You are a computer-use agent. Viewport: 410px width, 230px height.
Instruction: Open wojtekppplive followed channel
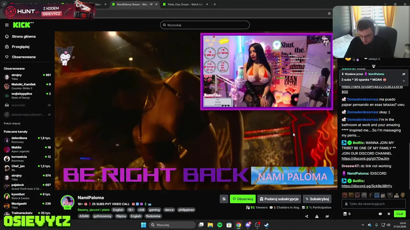[27, 96]
